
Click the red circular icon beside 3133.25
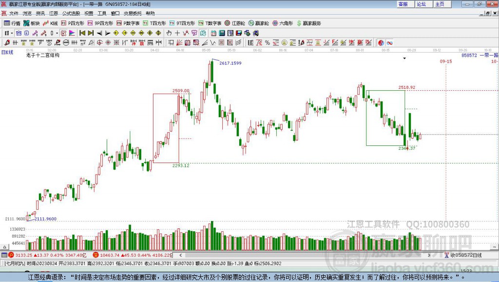pyautogui.click(x=11, y=255)
